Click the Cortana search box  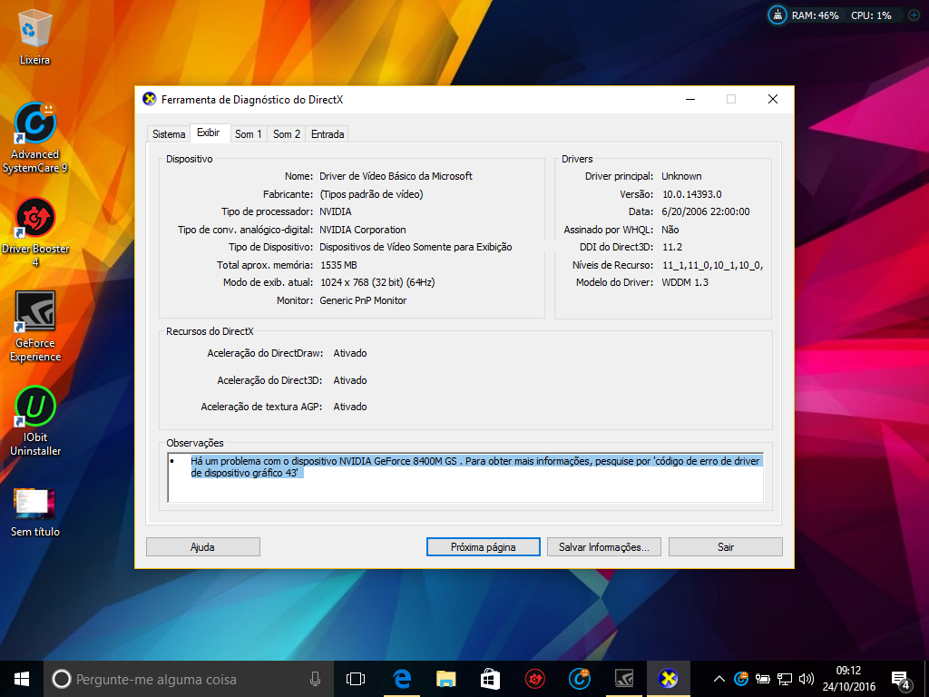pos(187,679)
